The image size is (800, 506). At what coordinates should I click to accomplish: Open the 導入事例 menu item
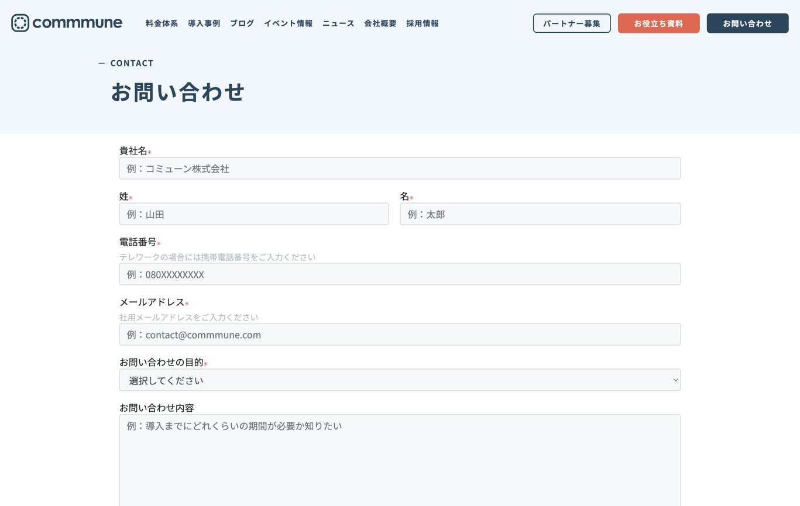click(204, 23)
